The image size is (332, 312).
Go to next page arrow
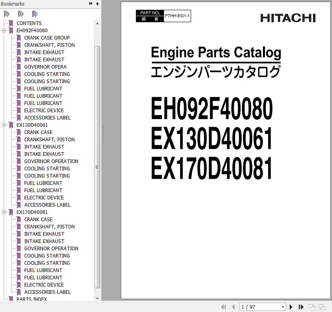[x=291, y=307]
